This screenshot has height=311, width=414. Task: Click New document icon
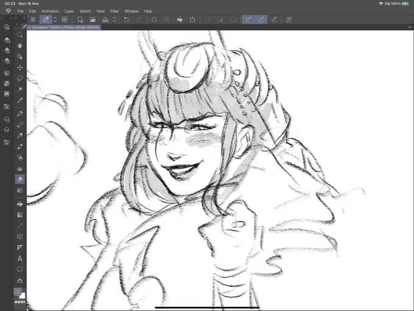(x=80, y=20)
